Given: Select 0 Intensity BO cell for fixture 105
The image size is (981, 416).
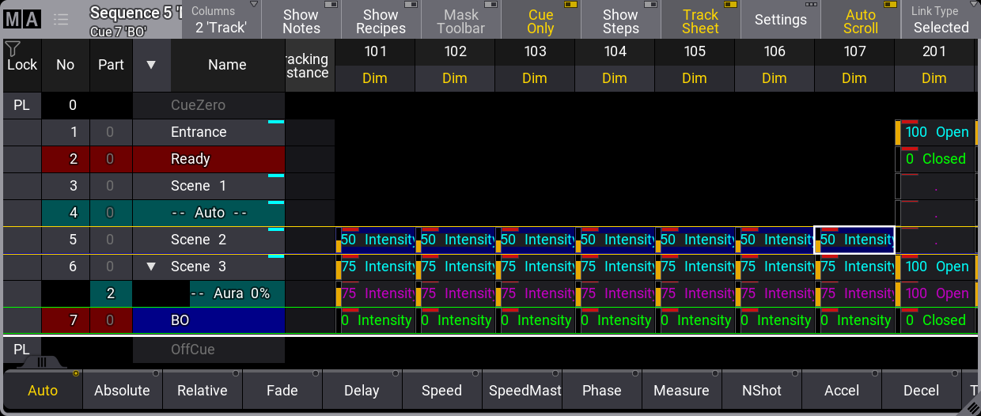Looking at the screenshot, I should pyautogui.click(x=695, y=320).
